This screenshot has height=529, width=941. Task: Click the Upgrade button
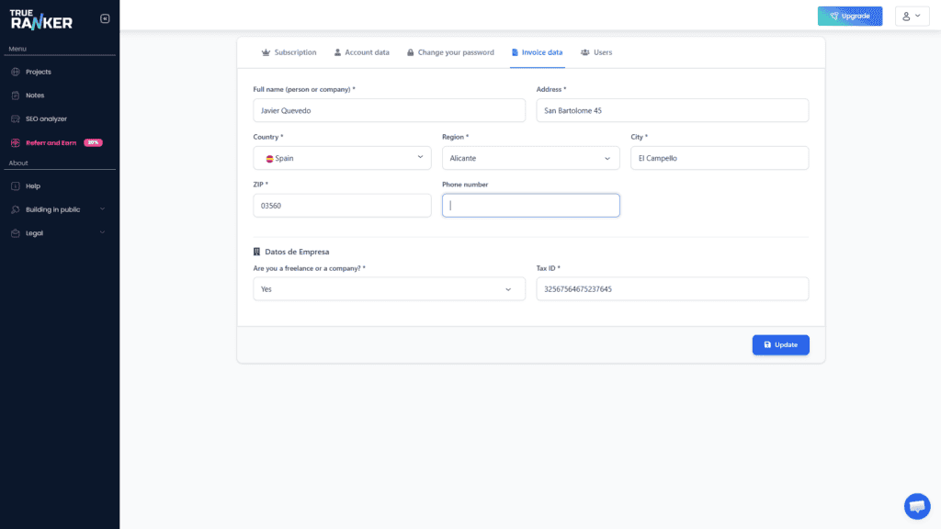(849, 17)
